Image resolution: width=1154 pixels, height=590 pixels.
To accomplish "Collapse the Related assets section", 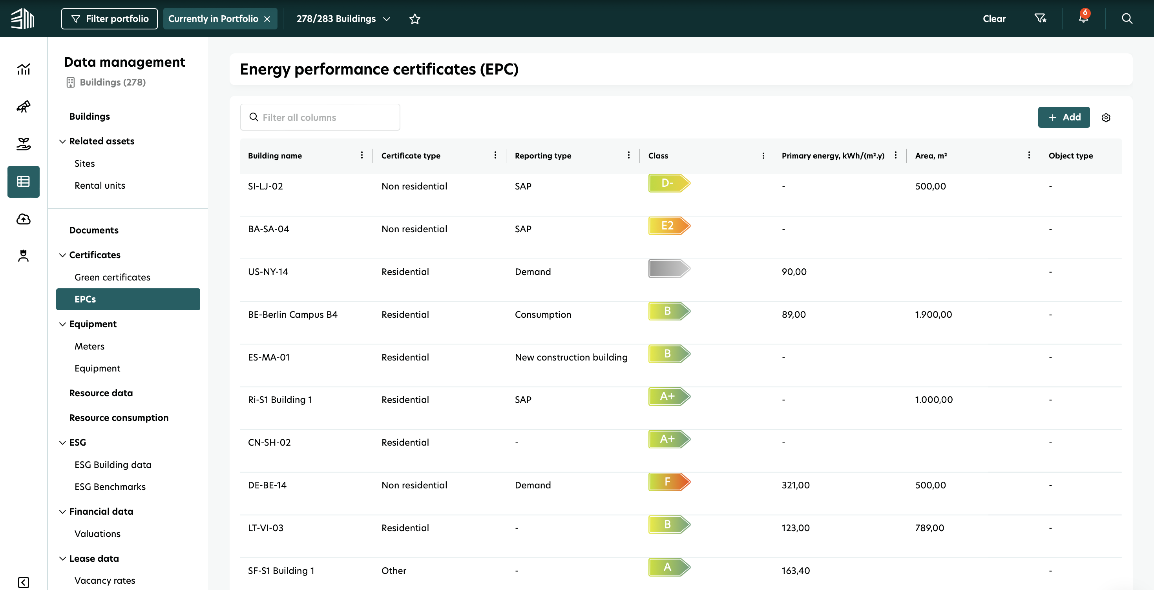I will pyautogui.click(x=62, y=142).
